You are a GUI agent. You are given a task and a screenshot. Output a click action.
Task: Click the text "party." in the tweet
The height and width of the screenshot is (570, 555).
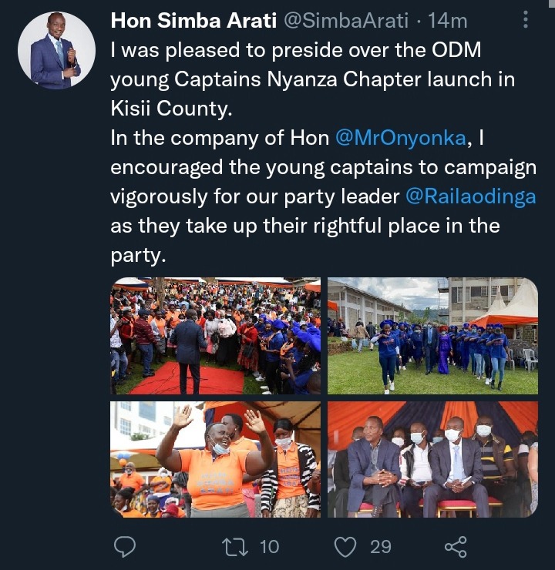pyautogui.click(x=138, y=256)
